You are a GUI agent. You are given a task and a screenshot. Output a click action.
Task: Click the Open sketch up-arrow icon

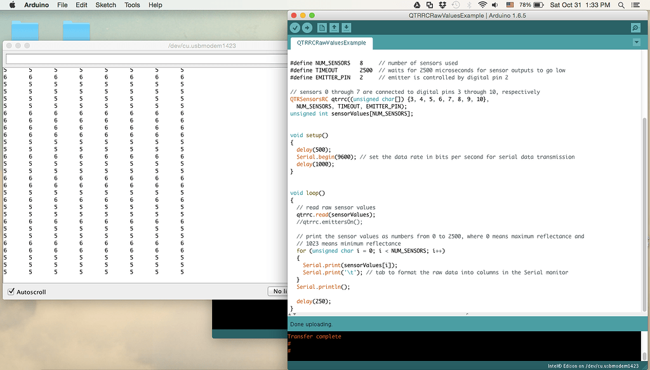click(335, 28)
